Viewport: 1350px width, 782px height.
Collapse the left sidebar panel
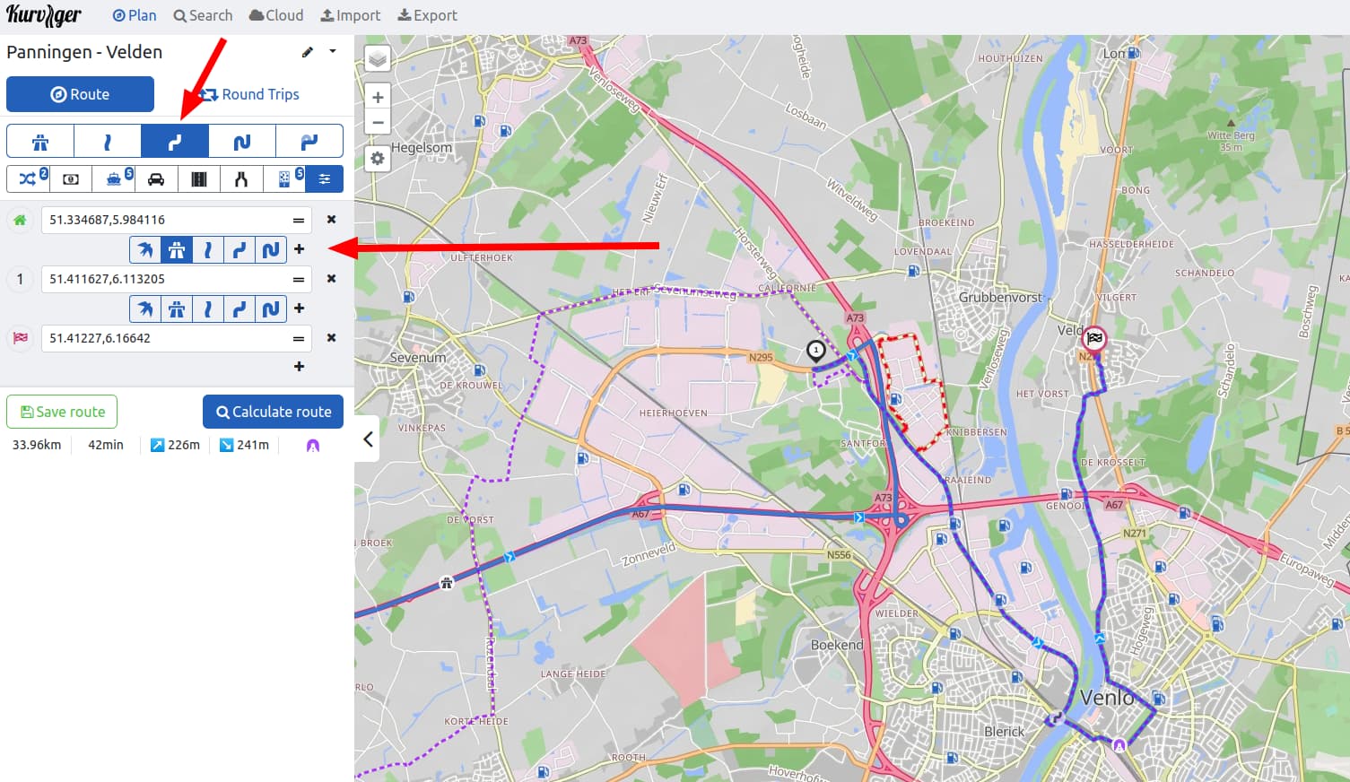368,439
